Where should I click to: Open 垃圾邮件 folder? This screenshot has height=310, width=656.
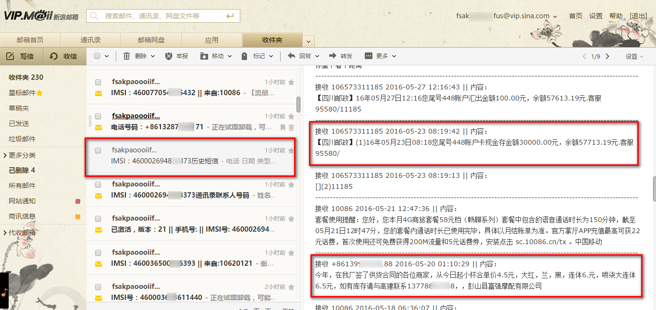(22, 139)
